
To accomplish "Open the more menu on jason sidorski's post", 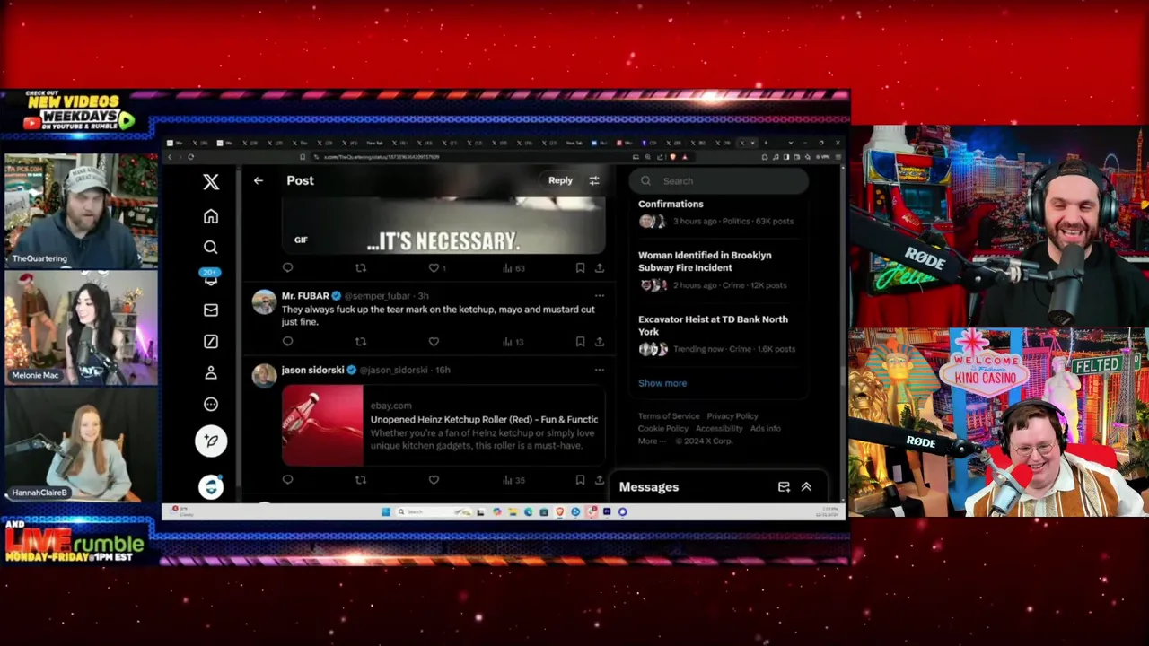I will [x=599, y=370].
